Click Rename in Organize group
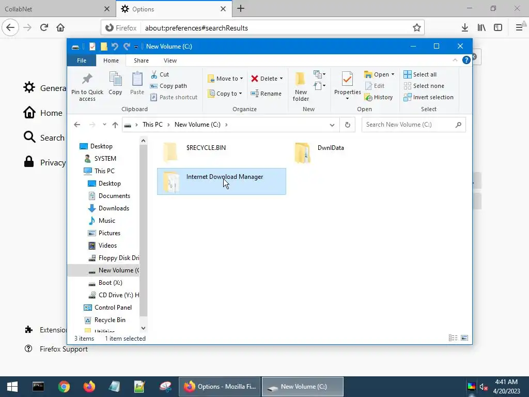This screenshot has height=397, width=529. coord(266,94)
